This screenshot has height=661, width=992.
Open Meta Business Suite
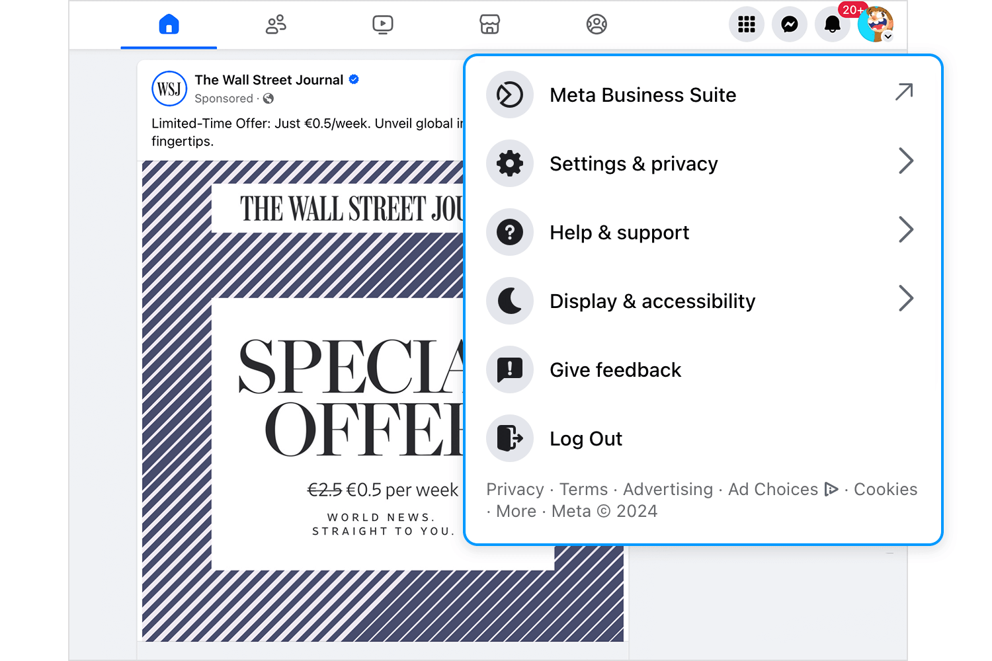click(x=703, y=95)
